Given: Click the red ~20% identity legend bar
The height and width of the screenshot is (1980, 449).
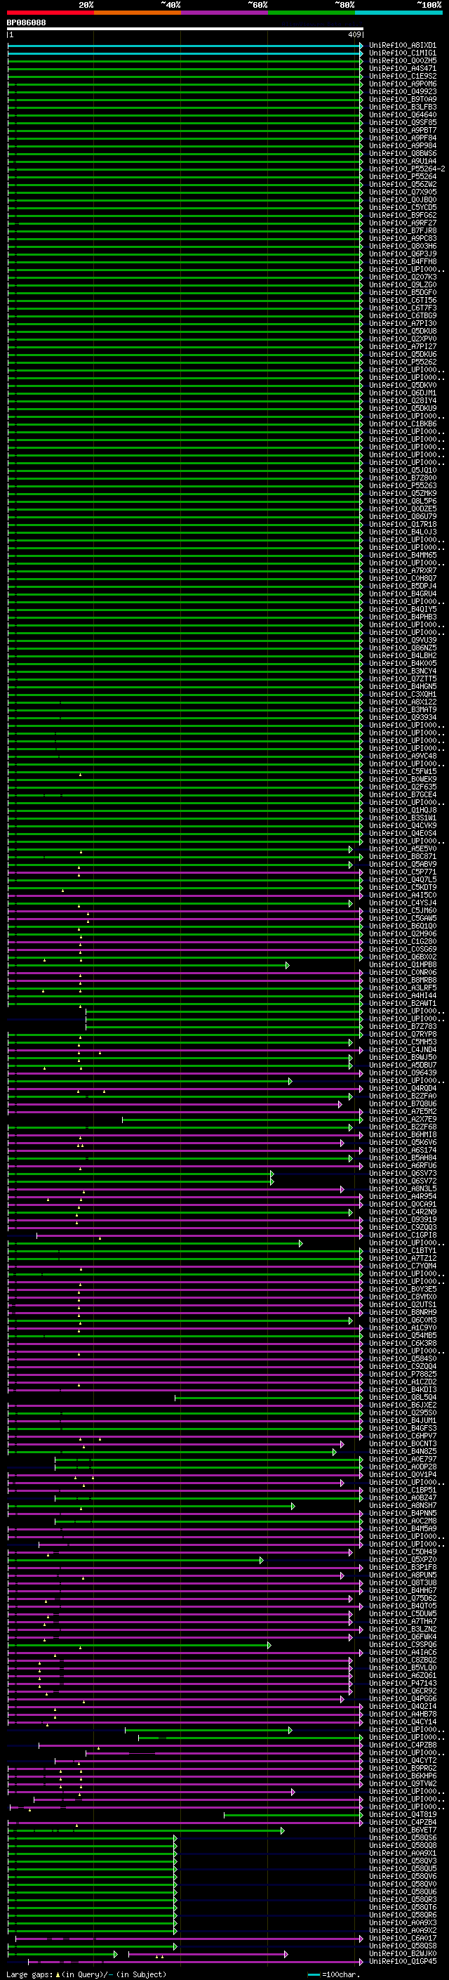Looking at the screenshot, I should tap(51, 13).
